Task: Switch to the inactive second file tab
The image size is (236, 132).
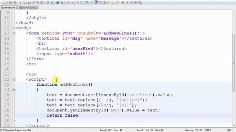Action: click(x=29, y=7)
